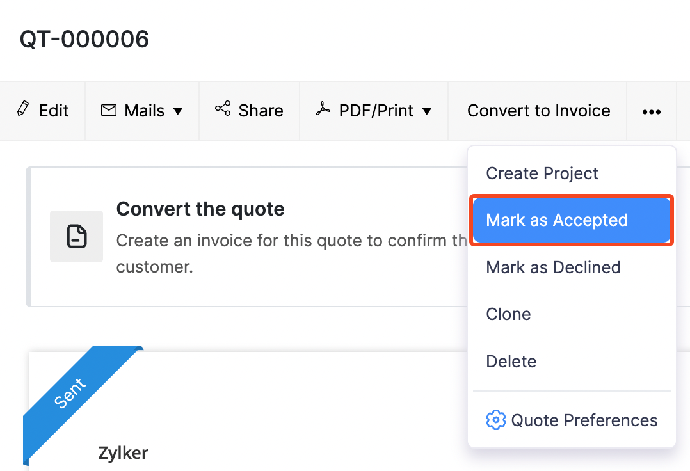Click the QT-000006 quote title
This screenshot has width=690, height=471.
tap(84, 39)
